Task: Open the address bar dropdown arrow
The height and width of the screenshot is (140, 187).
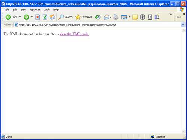Action: [x=183, y=25]
